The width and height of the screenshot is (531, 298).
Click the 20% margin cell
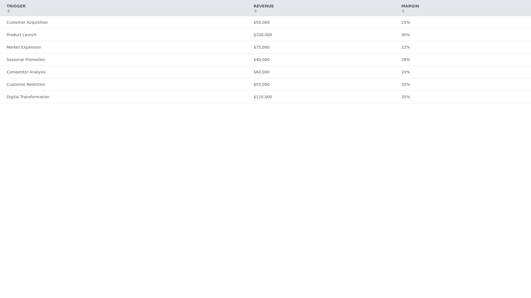point(405,72)
